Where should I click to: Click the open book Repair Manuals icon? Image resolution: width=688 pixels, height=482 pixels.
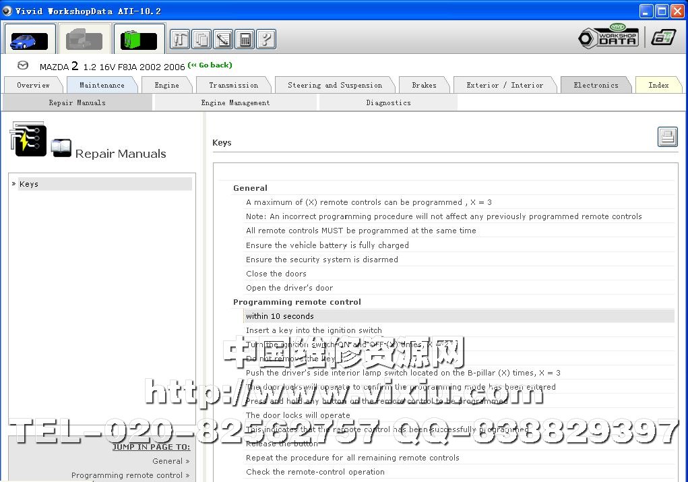(x=61, y=148)
